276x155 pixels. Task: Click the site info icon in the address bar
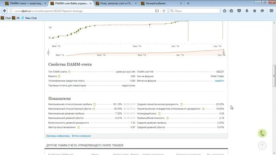pyautogui.click(x=11, y=11)
